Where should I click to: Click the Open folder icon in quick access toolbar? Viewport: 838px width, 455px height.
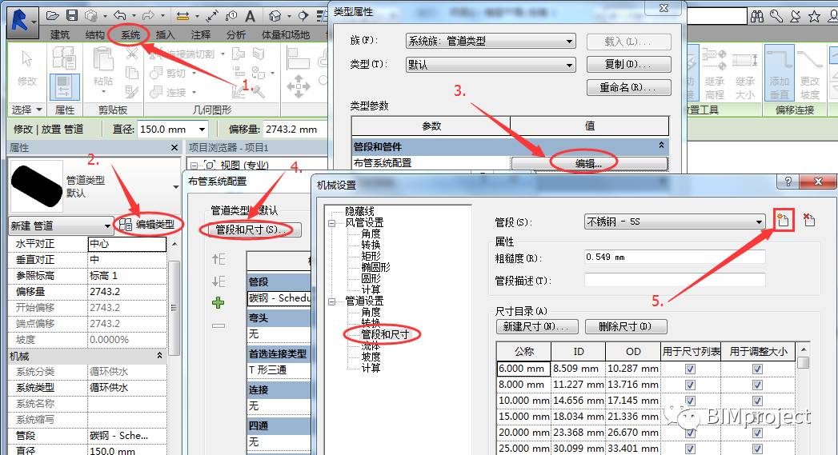pyautogui.click(x=52, y=16)
